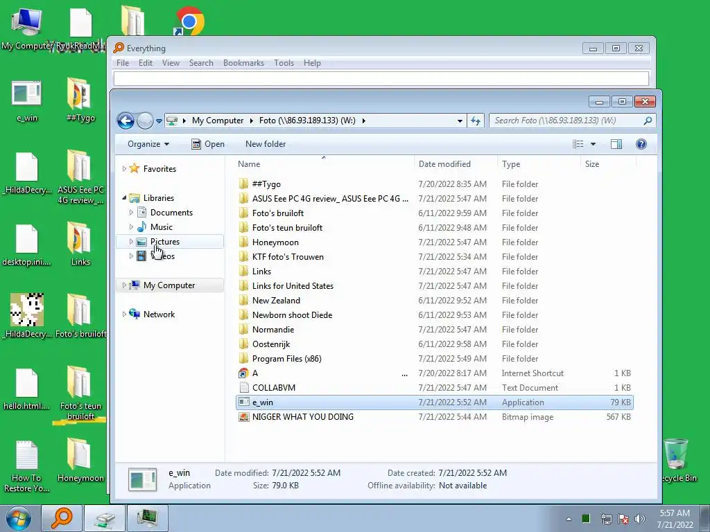Click the Internet Shortcut icon named A

[x=243, y=373]
